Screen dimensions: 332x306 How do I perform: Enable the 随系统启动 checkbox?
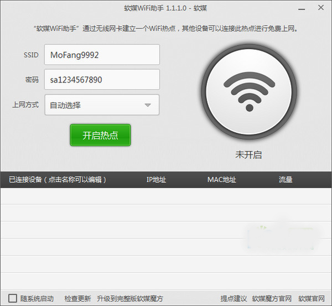[13, 298]
